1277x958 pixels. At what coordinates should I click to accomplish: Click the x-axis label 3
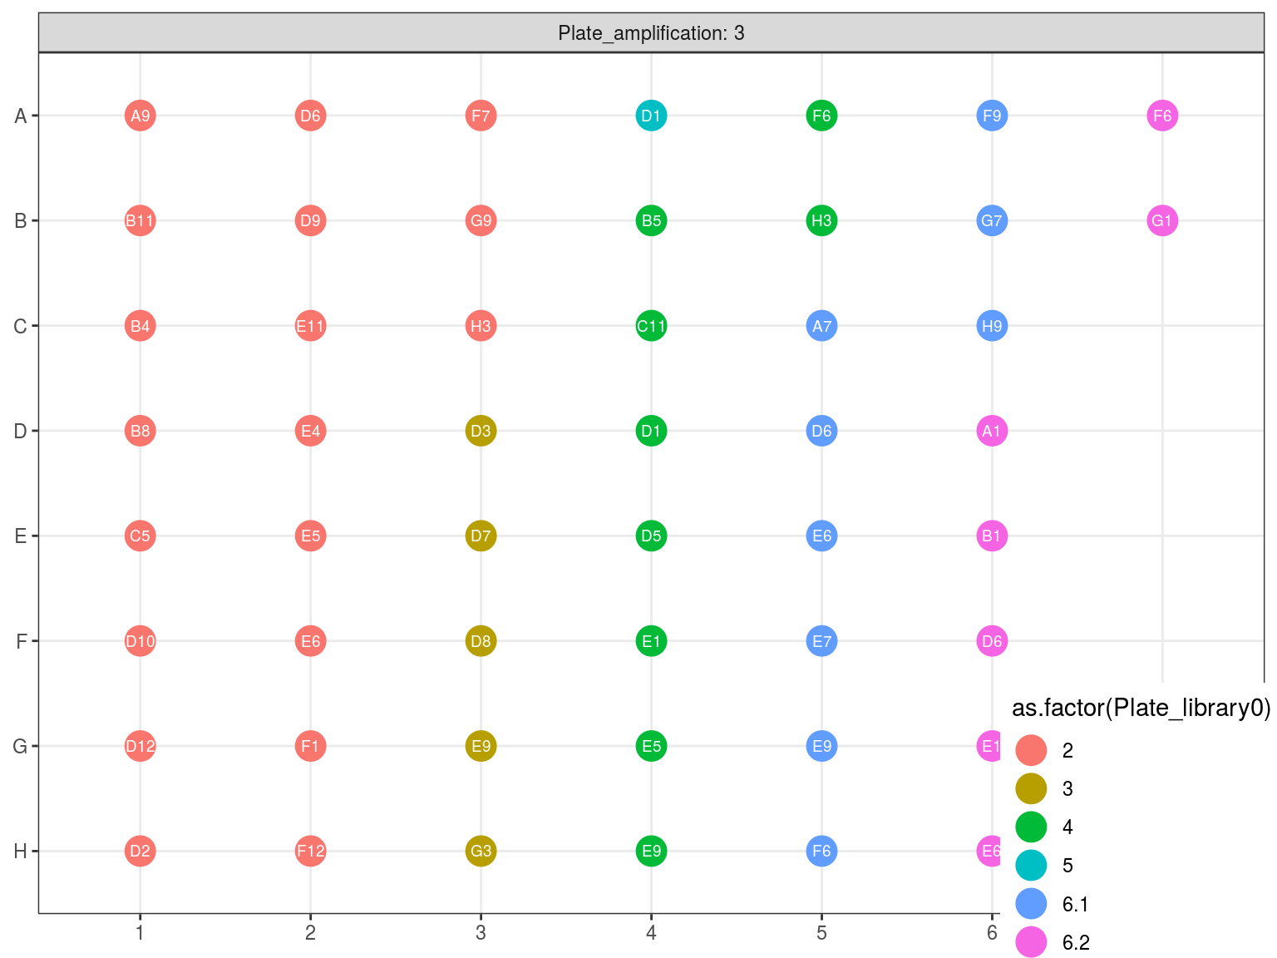[x=481, y=933]
